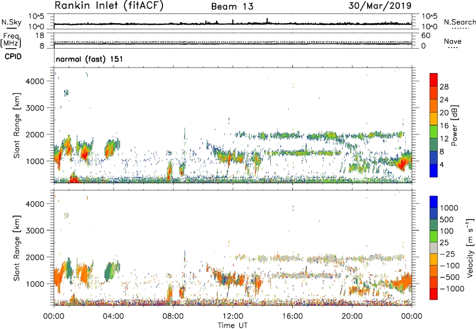Click the '20' Power color bar label
Viewport: 476px width, 329px height.
444,113
